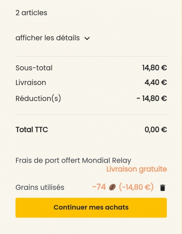This screenshot has height=234, width=182.
Task: Select the orange -74 grains value
Action: click(x=99, y=187)
